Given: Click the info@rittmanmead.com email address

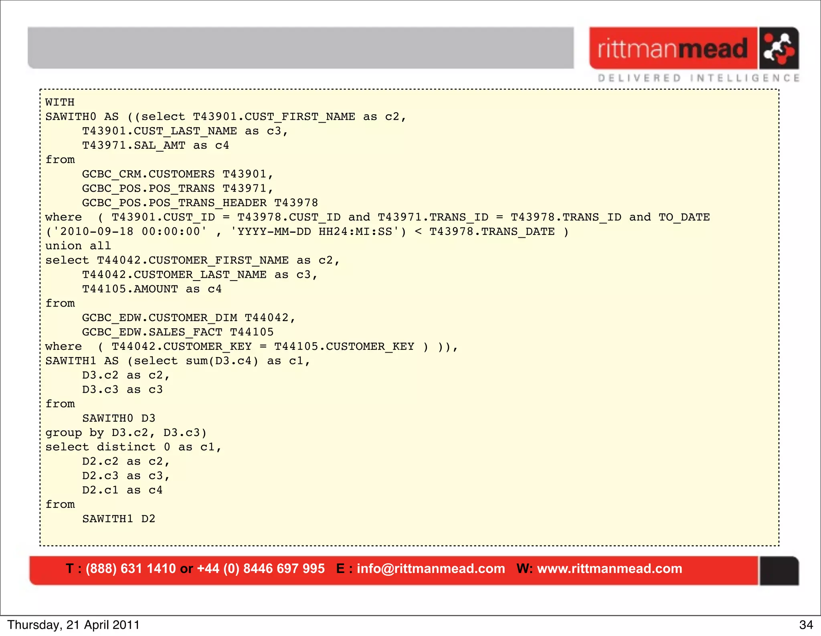Looking at the screenshot, I should pos(431,569).
